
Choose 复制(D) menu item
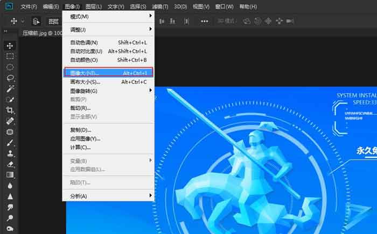coord(108,130)
